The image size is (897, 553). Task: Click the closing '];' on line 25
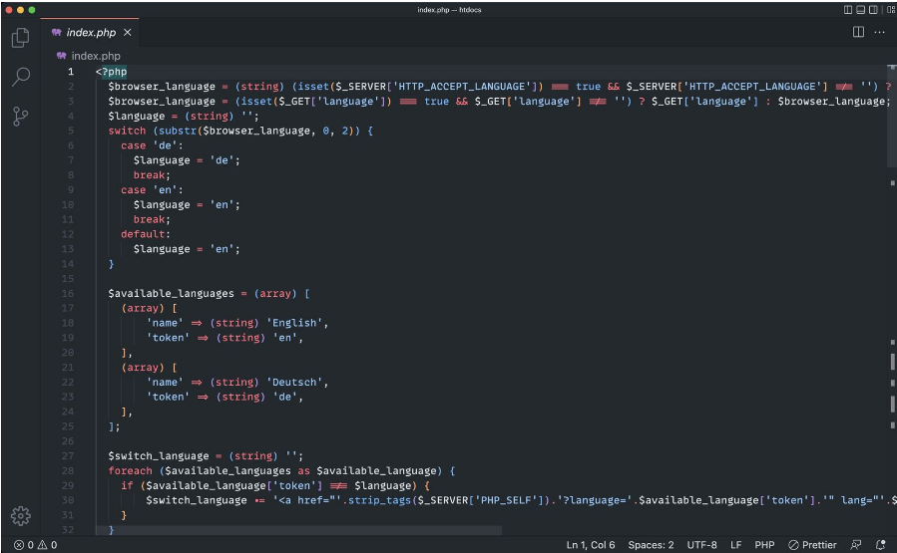(x=115, y=426)
